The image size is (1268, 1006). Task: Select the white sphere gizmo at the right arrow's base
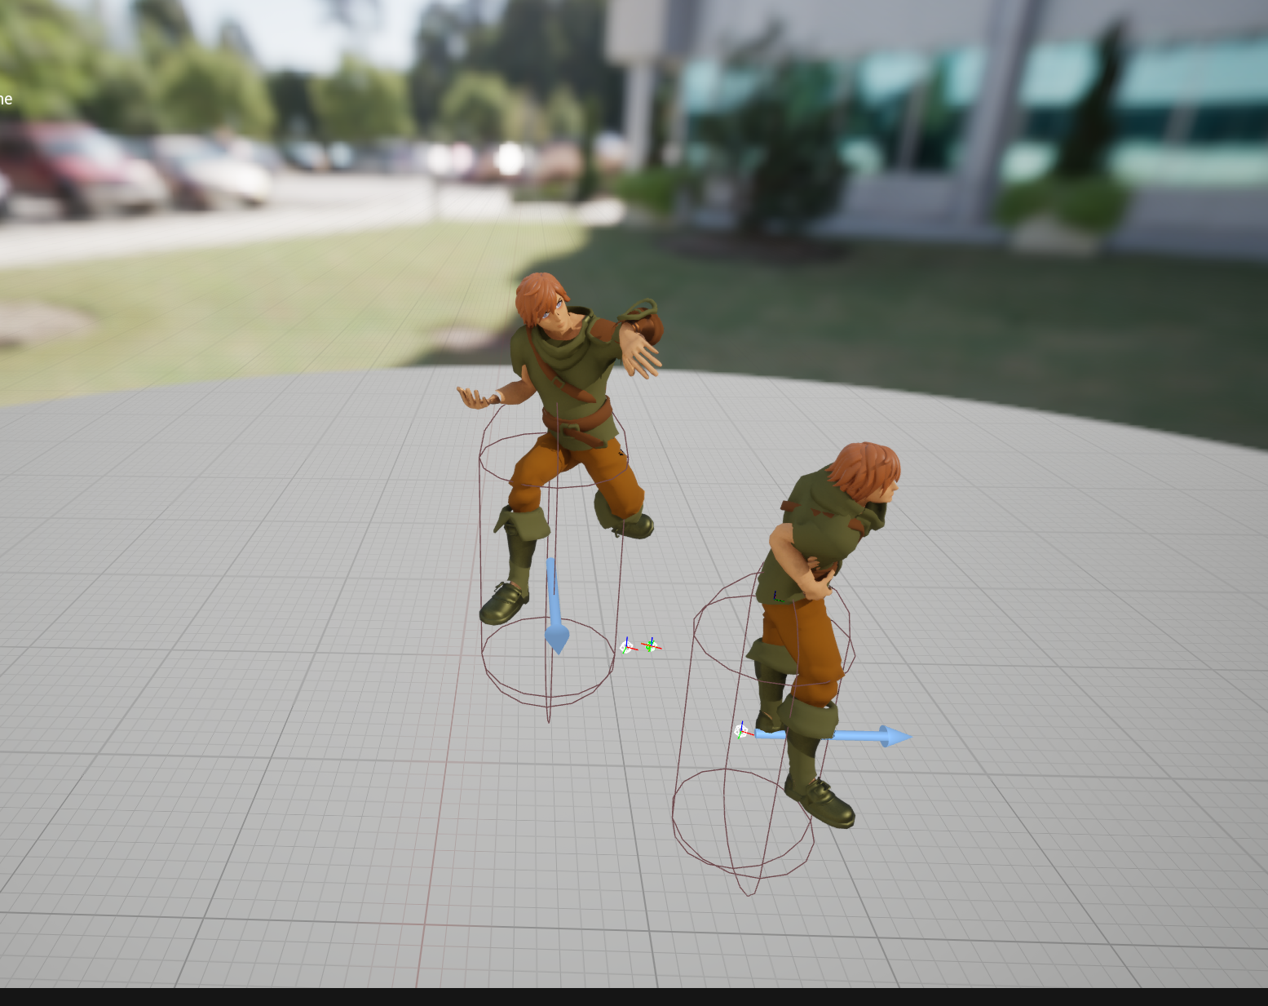point(741,731)
